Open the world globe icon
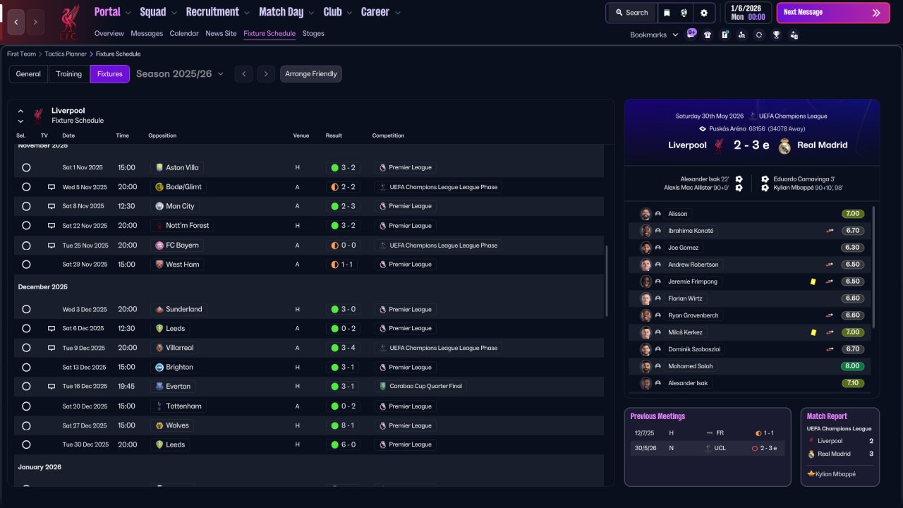The image size is (903, 508). coord(684,13)
